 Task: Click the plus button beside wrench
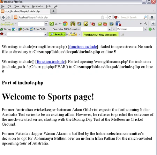[x=153, y=24]
